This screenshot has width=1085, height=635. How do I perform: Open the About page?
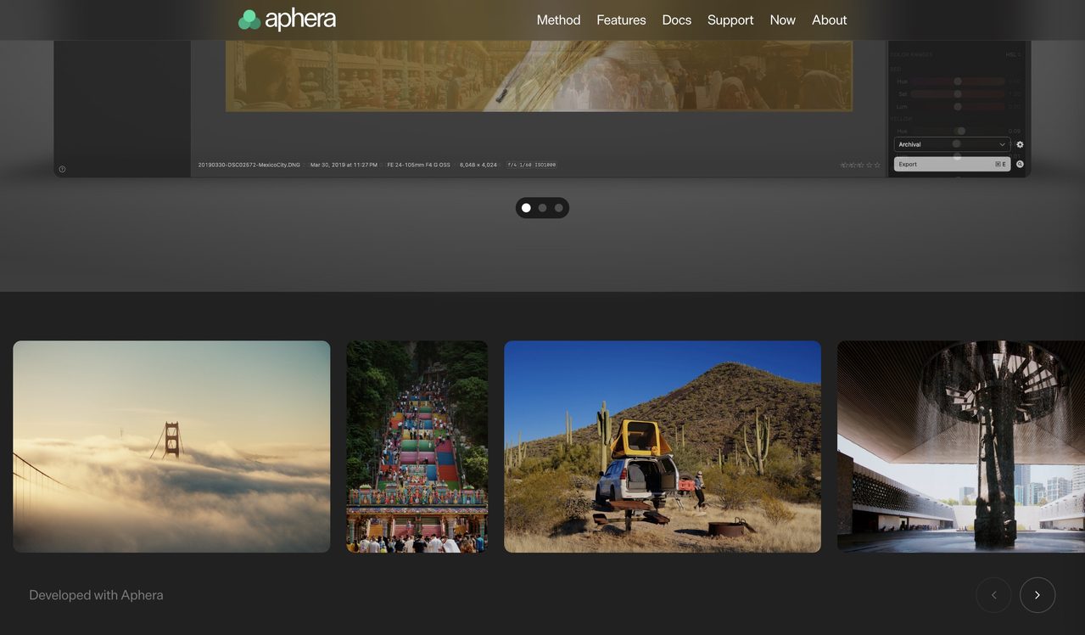pos(829,20)
